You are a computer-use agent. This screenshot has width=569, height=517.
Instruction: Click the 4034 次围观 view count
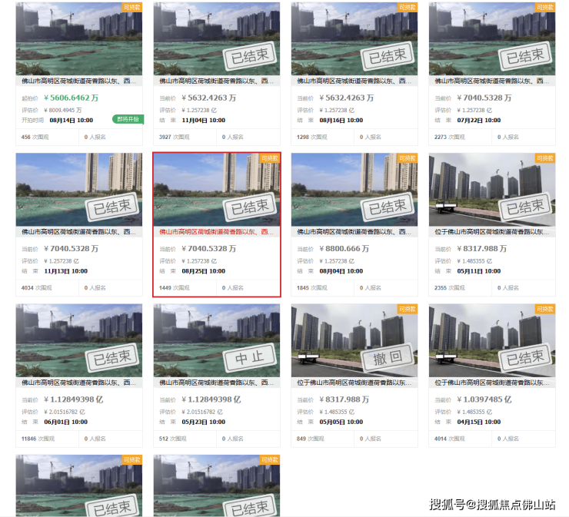tap(36, 288)
